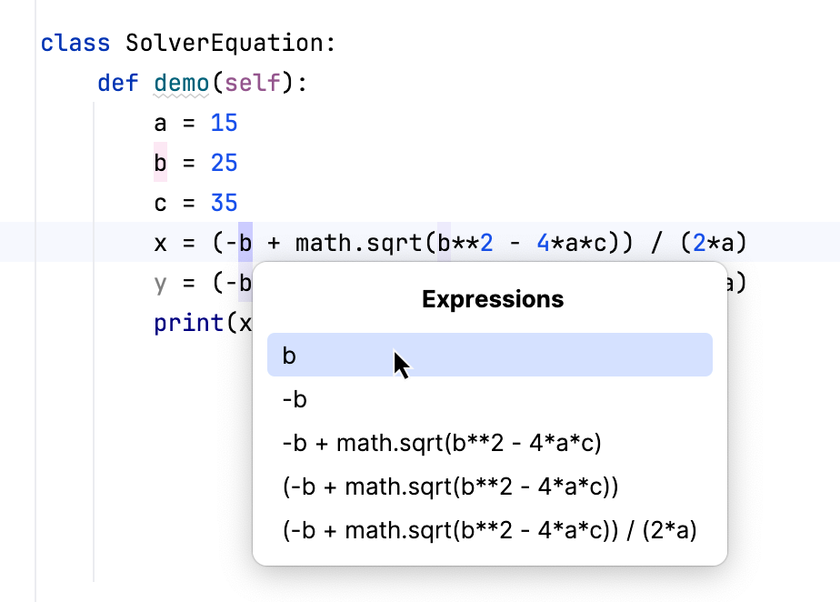Click the "class" keyword
Screen dimensions: 840x602
pyautogui.click(x=75, y=42)
